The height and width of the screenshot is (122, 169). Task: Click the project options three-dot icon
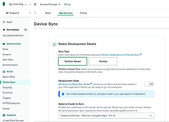tap(35, 13)
